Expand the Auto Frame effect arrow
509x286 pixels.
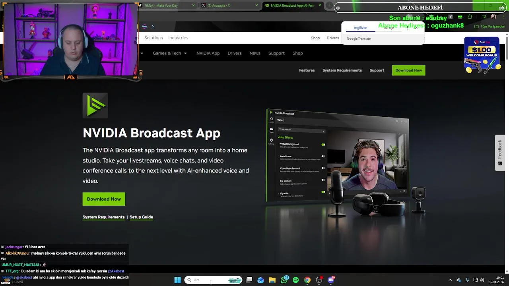pyautogui.click(x=279, y=156)
